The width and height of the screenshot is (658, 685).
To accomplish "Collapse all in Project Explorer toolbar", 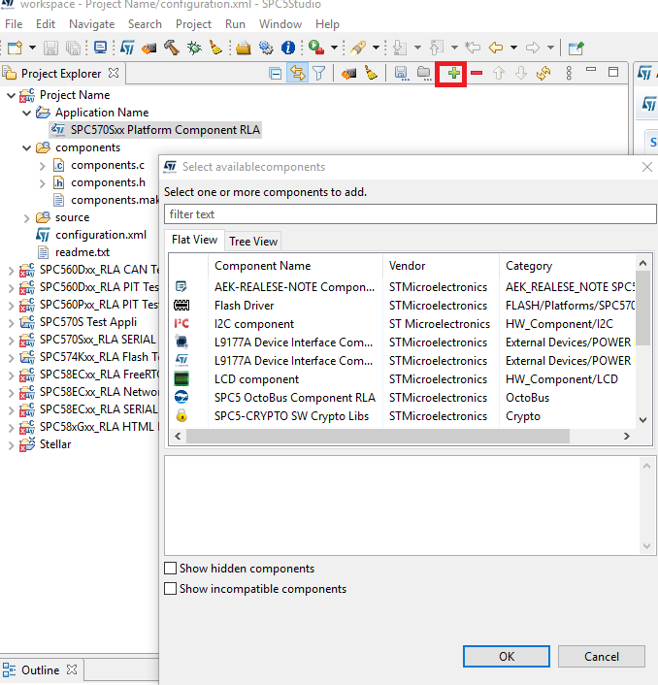I will [276, 74].
